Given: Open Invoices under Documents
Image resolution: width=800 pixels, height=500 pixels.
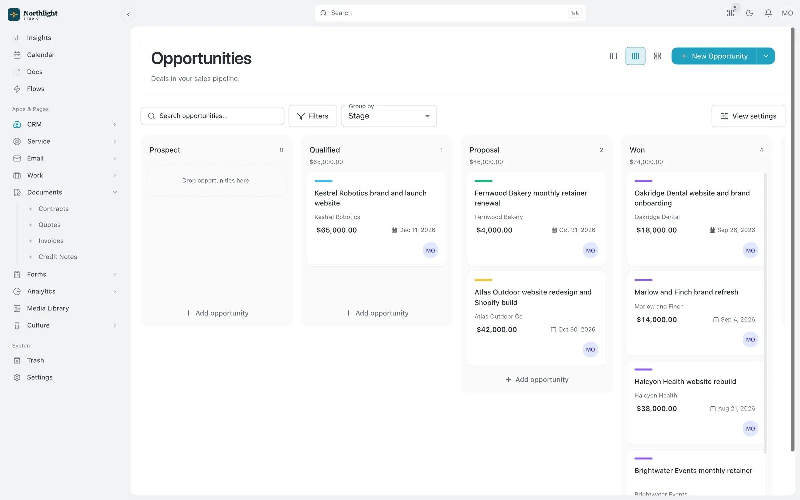Looking at the screenshot, I should click(51, 241).
